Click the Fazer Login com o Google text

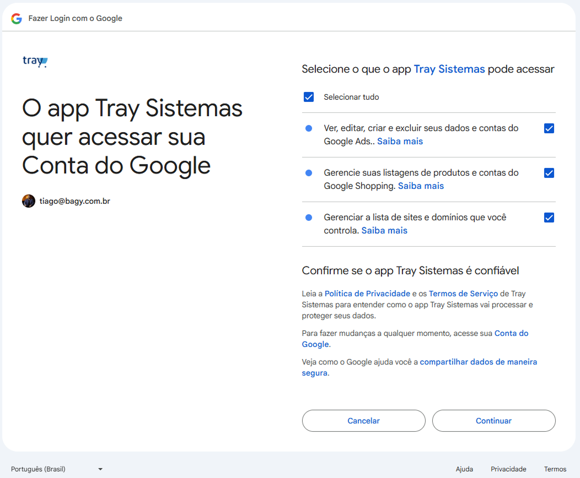click(75, 19)
